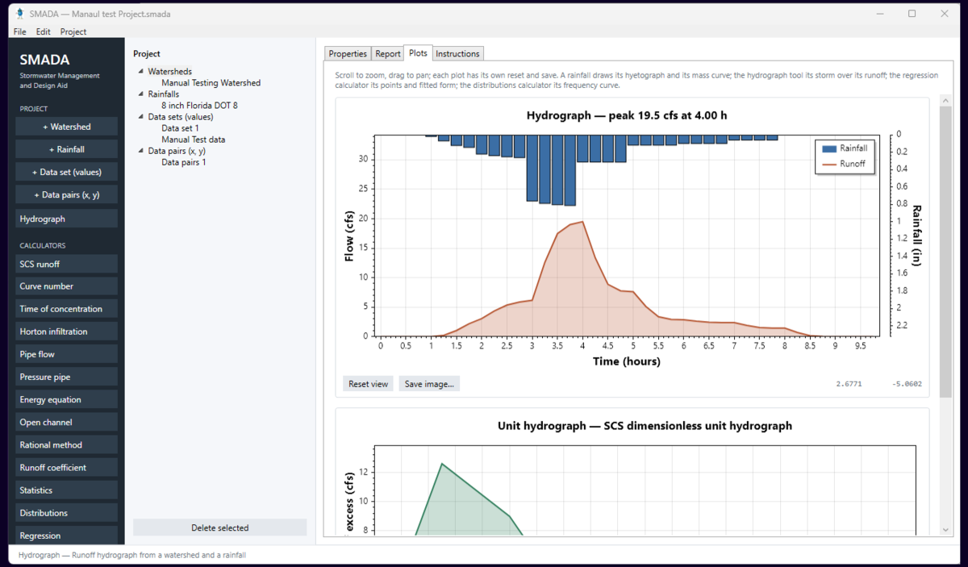
Task: Launch the Time of concentration calculator
Action: [67, 309]
